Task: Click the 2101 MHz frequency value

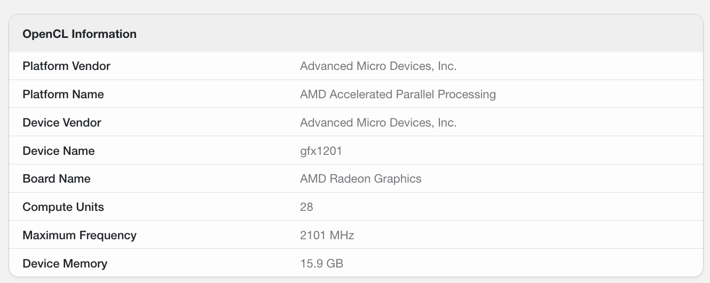Action: tap(327, 235)
